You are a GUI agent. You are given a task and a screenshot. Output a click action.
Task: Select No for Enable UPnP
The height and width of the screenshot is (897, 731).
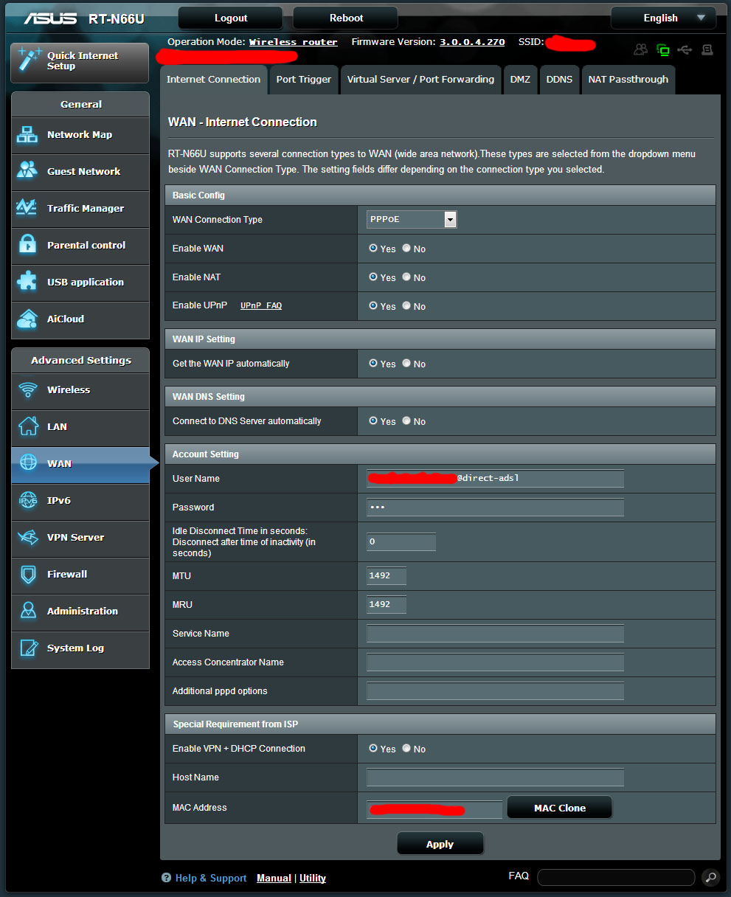(x=406, y=305)
